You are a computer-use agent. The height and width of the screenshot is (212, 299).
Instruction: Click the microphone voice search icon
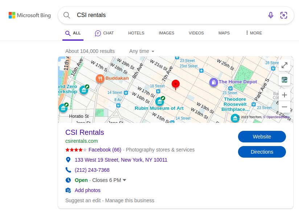click(x=271, y=15)
